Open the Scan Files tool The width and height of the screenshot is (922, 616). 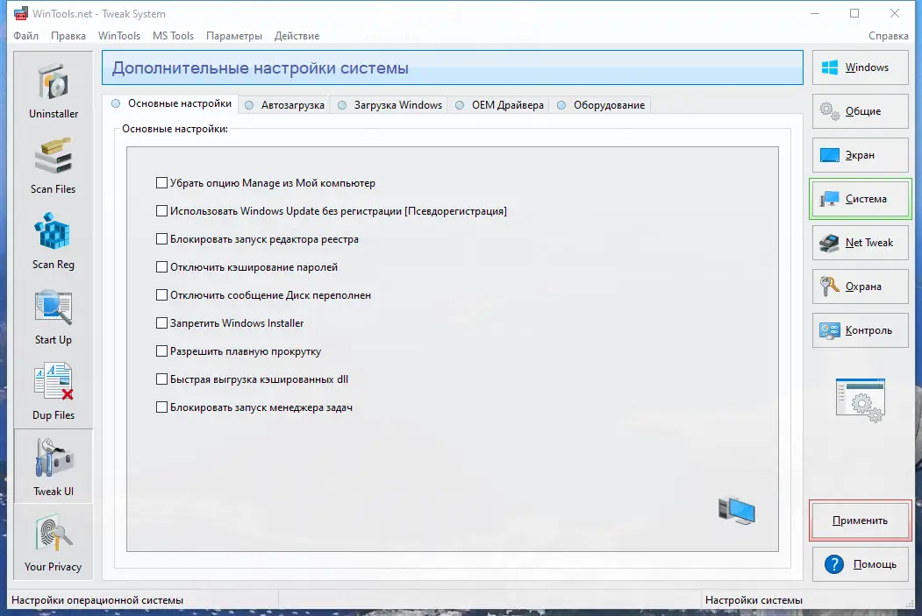pos(53,165)
